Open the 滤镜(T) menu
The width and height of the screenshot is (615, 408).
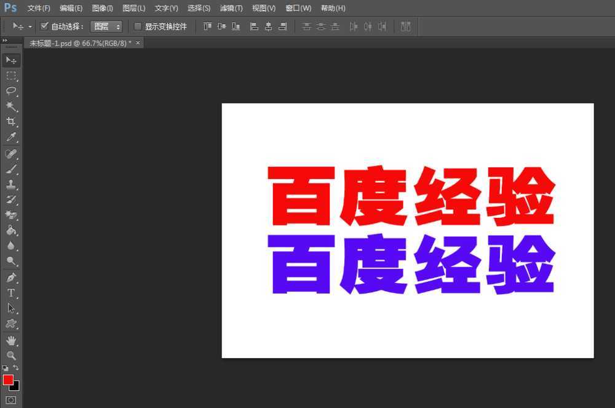coord(231,8)
